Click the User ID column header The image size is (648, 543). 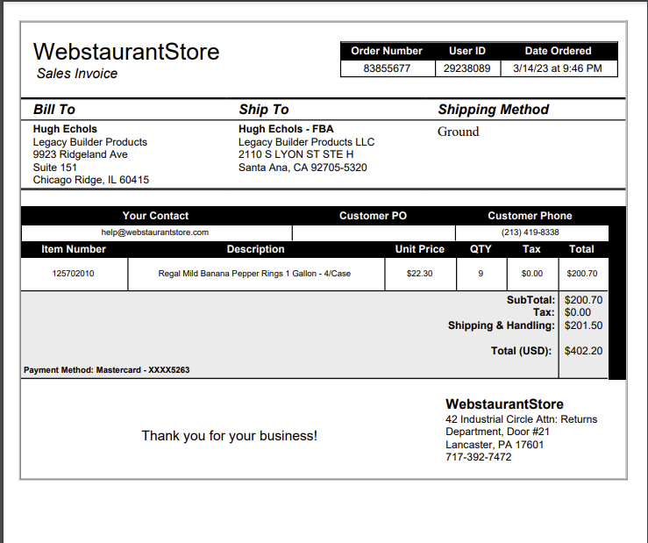point(467,51)
